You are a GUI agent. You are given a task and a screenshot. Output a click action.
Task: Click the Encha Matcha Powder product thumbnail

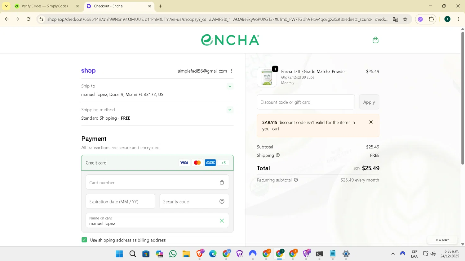267,77
